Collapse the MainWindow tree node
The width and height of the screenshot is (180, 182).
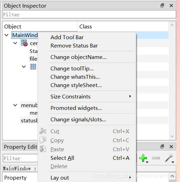pyautogui.click(x=6, y=35)
